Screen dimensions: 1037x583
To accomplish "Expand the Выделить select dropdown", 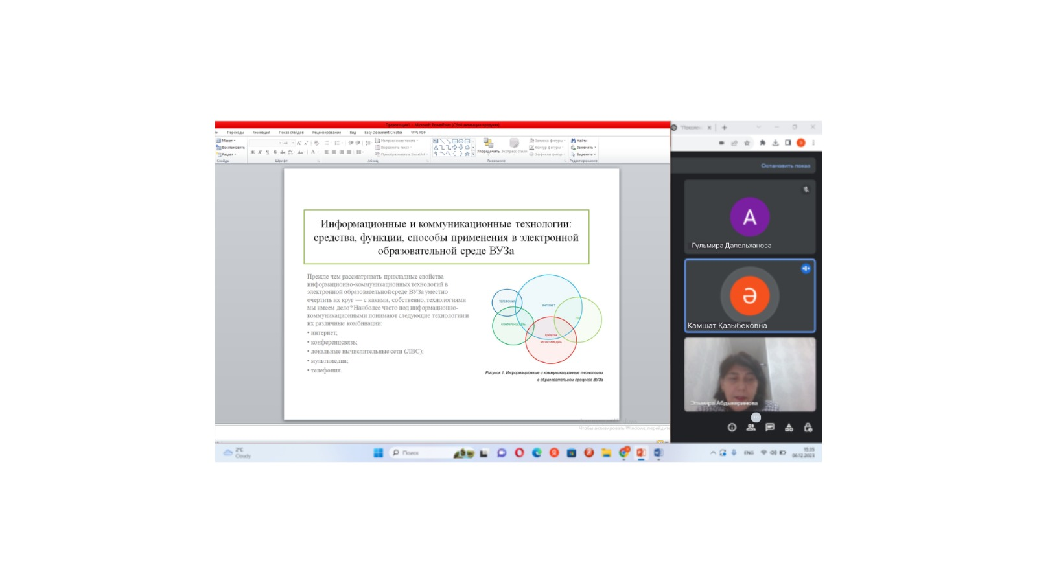I will [584, 154].
